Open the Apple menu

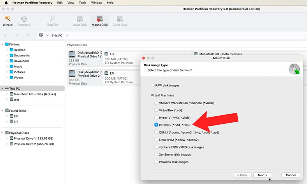(6, 3)
